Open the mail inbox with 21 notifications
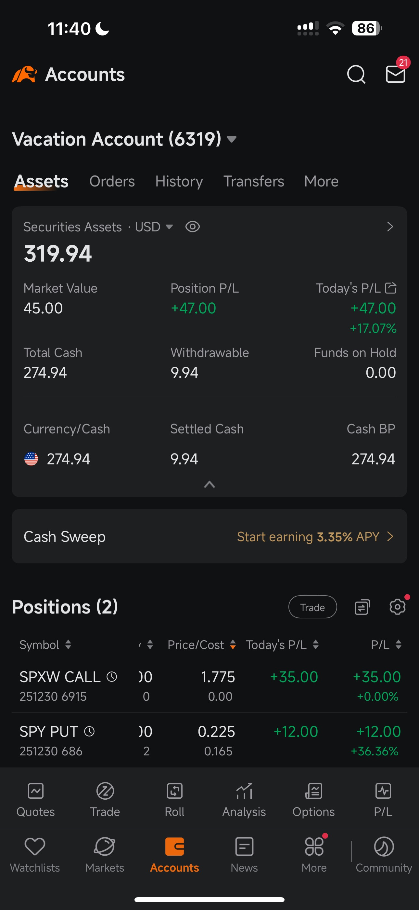419x910 pixels. coord(395,74)
